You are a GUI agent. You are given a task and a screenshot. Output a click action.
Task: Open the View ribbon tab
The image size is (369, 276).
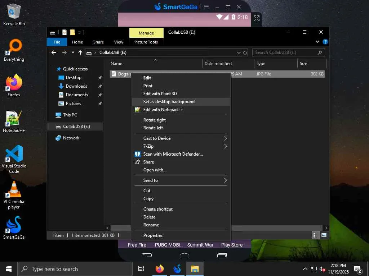click(119, 42)
